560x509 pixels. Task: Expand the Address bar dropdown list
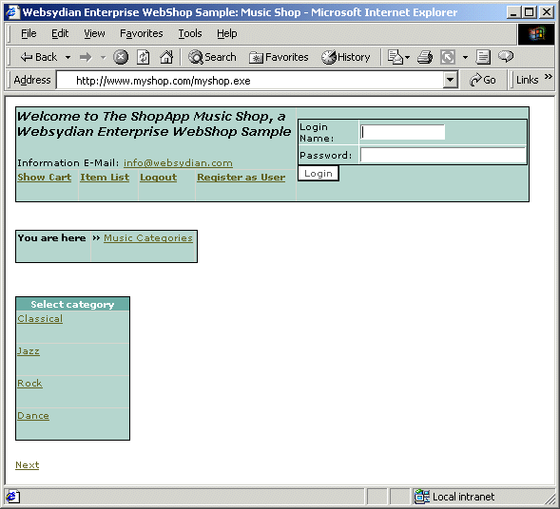(x=451, y=81)
